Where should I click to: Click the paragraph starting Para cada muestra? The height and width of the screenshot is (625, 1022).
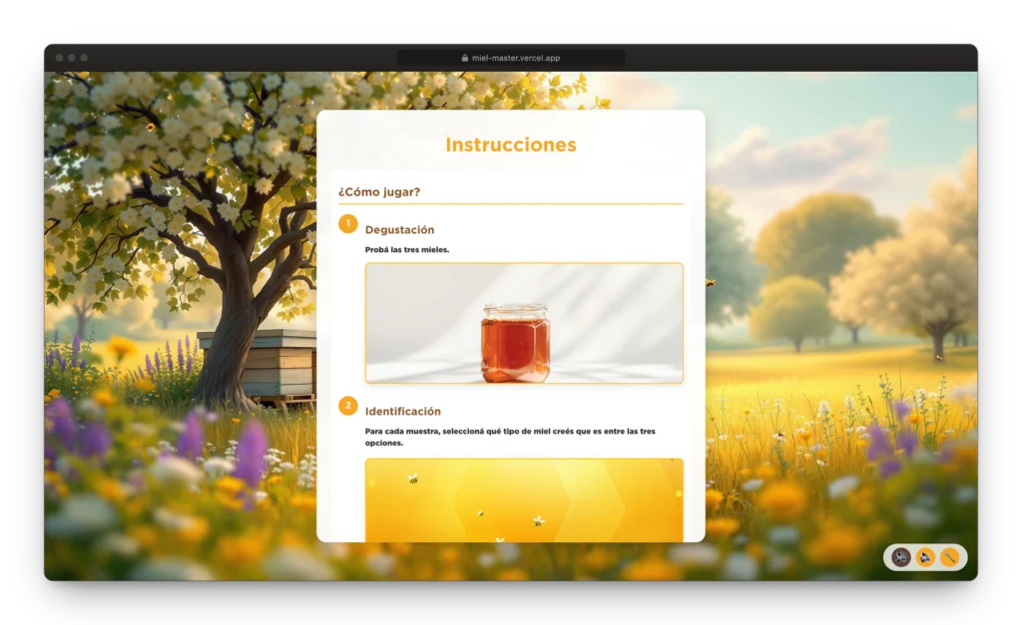[x=510, y=437]
